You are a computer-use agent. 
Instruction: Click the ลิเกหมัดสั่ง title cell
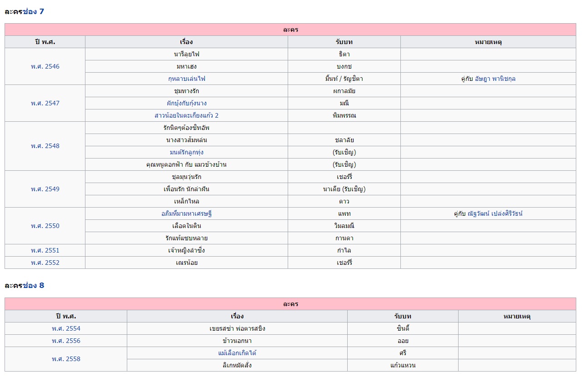coord(237,365)
